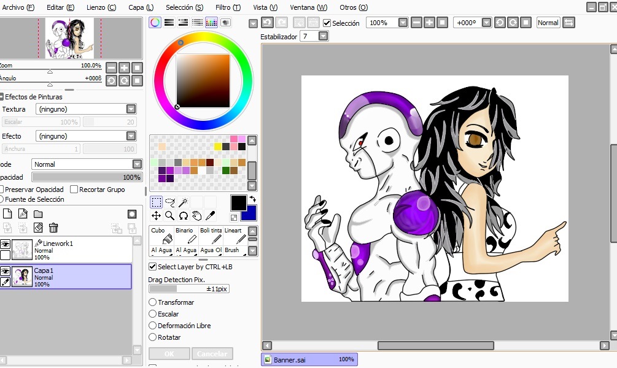Select the Cubo bucket tool
The width and height of the screenshot is (617, 368).
[161, 235]
